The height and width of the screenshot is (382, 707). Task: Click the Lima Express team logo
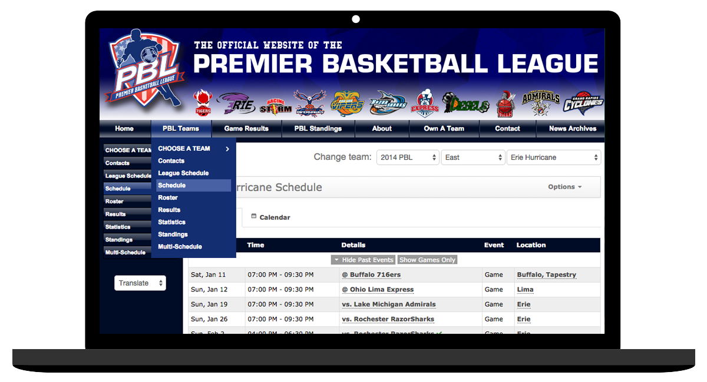click(x=424, y=103)
